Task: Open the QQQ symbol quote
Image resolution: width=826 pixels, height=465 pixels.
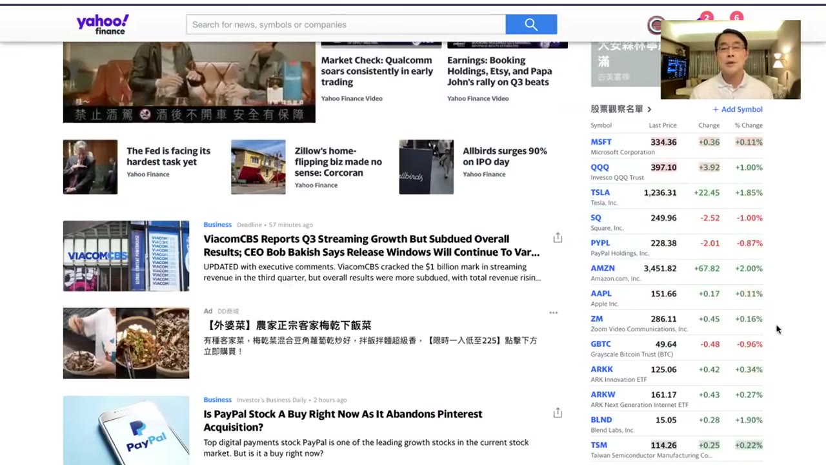Action: (x=599, y=167)
